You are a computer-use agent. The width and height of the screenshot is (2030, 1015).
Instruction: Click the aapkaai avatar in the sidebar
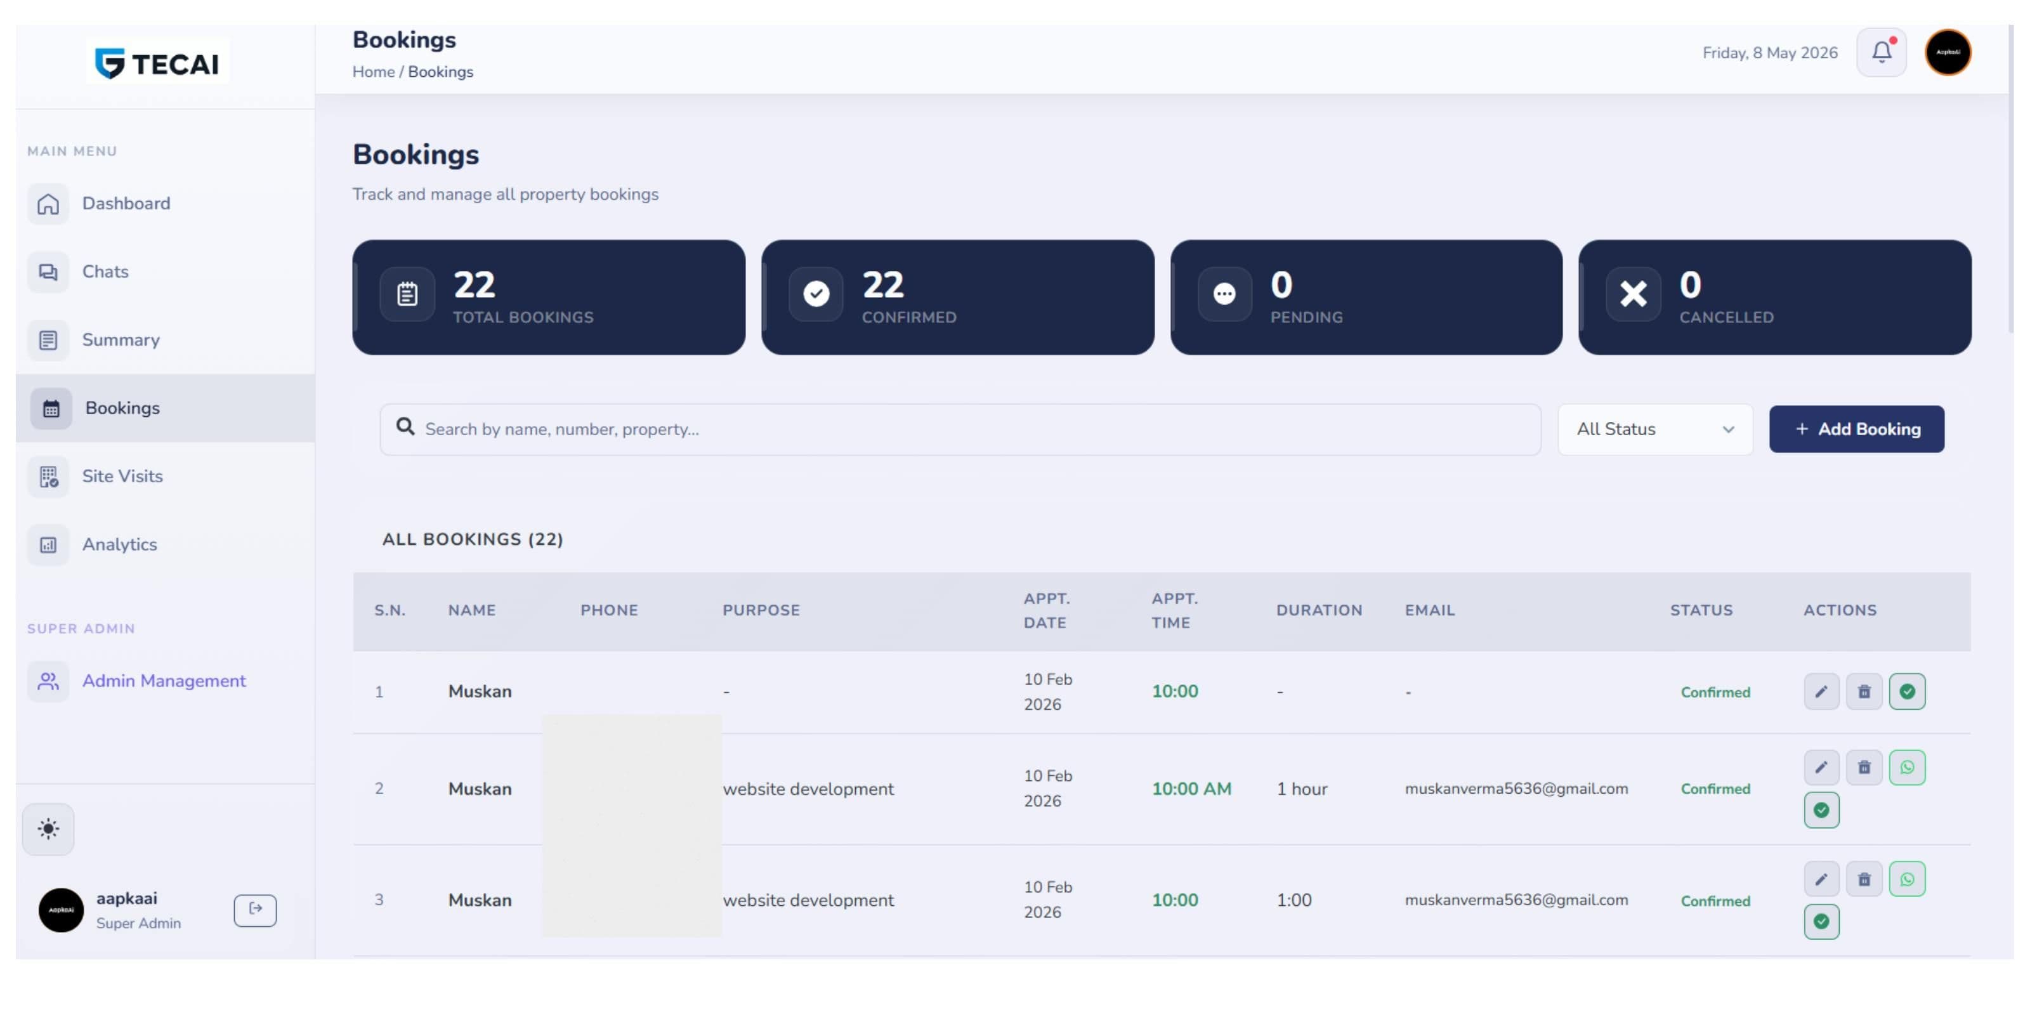coord(62,910)
